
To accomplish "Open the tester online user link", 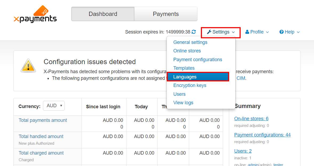I will pos(278,165).
